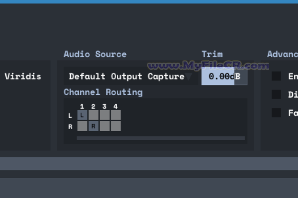Click the Audio Source dropdown arrow
This screenshot has width=298, height=198.
coord(189,77)
